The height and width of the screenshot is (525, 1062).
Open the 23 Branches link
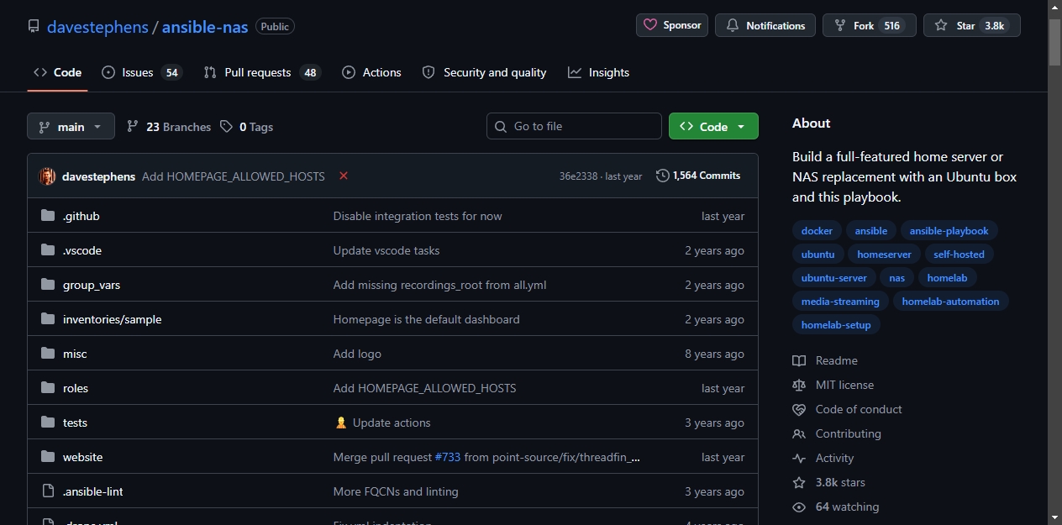169,127
